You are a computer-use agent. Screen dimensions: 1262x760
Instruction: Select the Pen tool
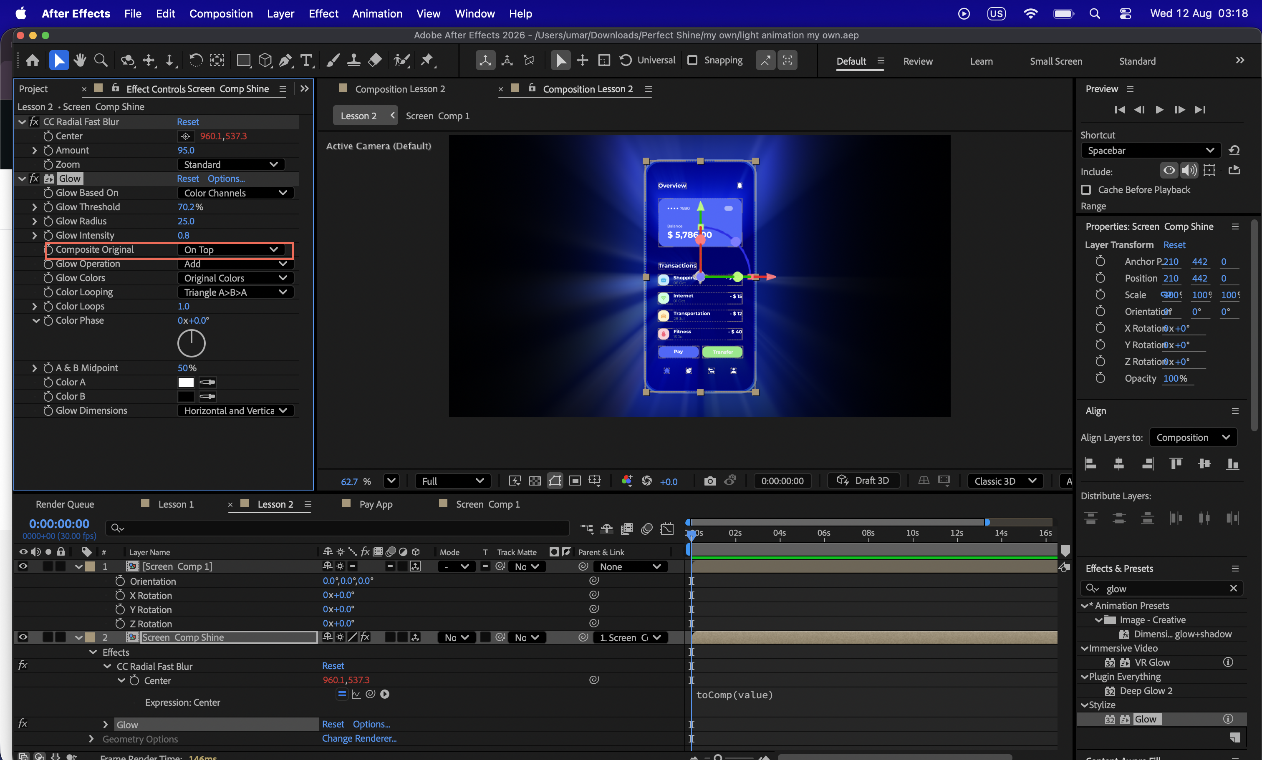pyautogui.click(x=286, y=60)
